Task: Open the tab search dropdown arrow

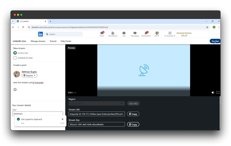Action: (13, 21)
